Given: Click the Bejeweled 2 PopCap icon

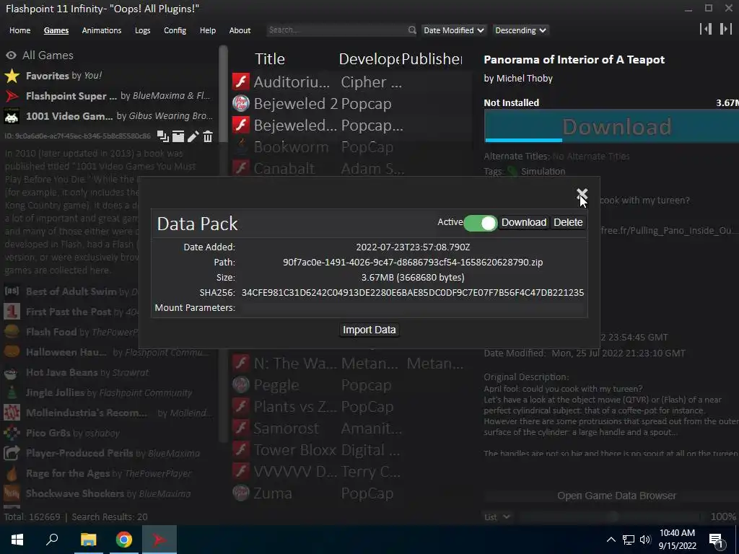Looking at the screenshot, I should pos(241,103).
